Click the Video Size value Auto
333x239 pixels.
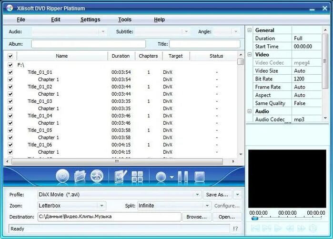[x=300, y=71]
